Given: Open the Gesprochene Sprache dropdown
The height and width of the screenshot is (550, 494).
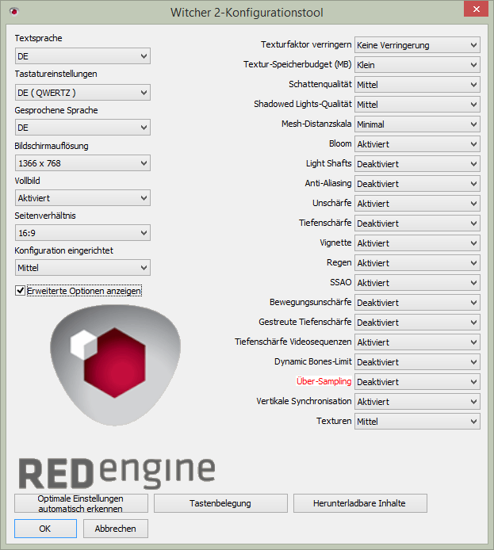Looking at the screenshot, I should (82, 128).
